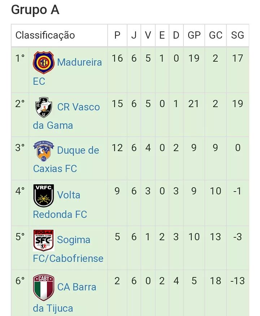Click the Duque de Caxias FC crest
The width and height of the screenshot is (260, 316).
click(x=44, y=151)
